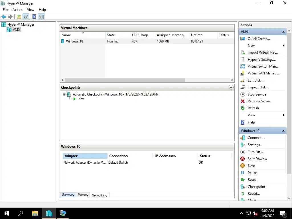This screenshot has height=219, width=292.
Task: Select the Windows 10 virtual machine row
Action: coord(147,41)
